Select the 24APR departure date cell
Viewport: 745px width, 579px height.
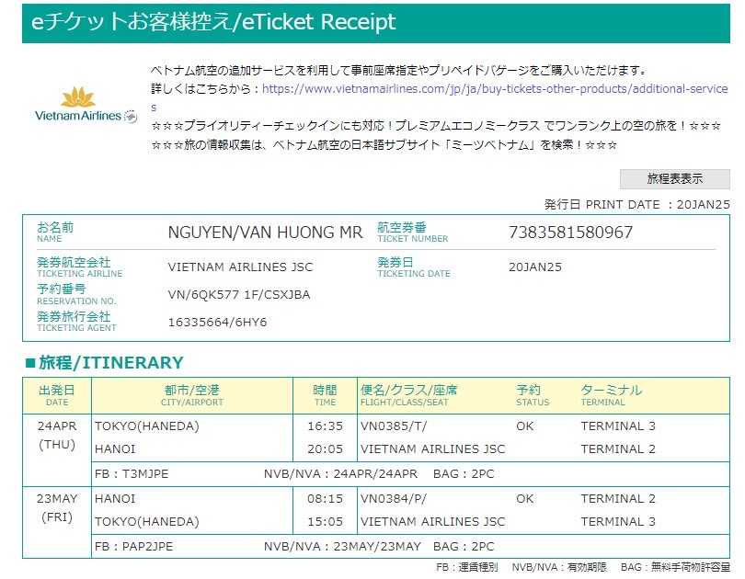point(57,435)
